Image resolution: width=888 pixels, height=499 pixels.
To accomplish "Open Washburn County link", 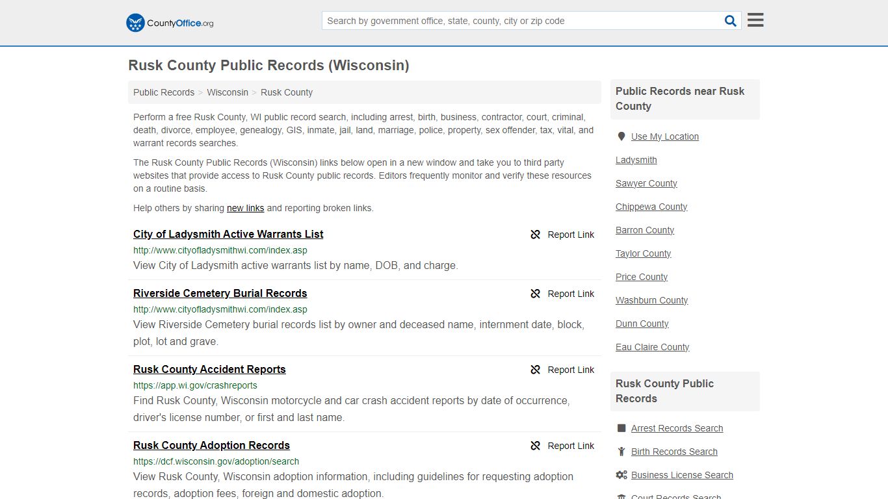I will [x=652, y=300].
